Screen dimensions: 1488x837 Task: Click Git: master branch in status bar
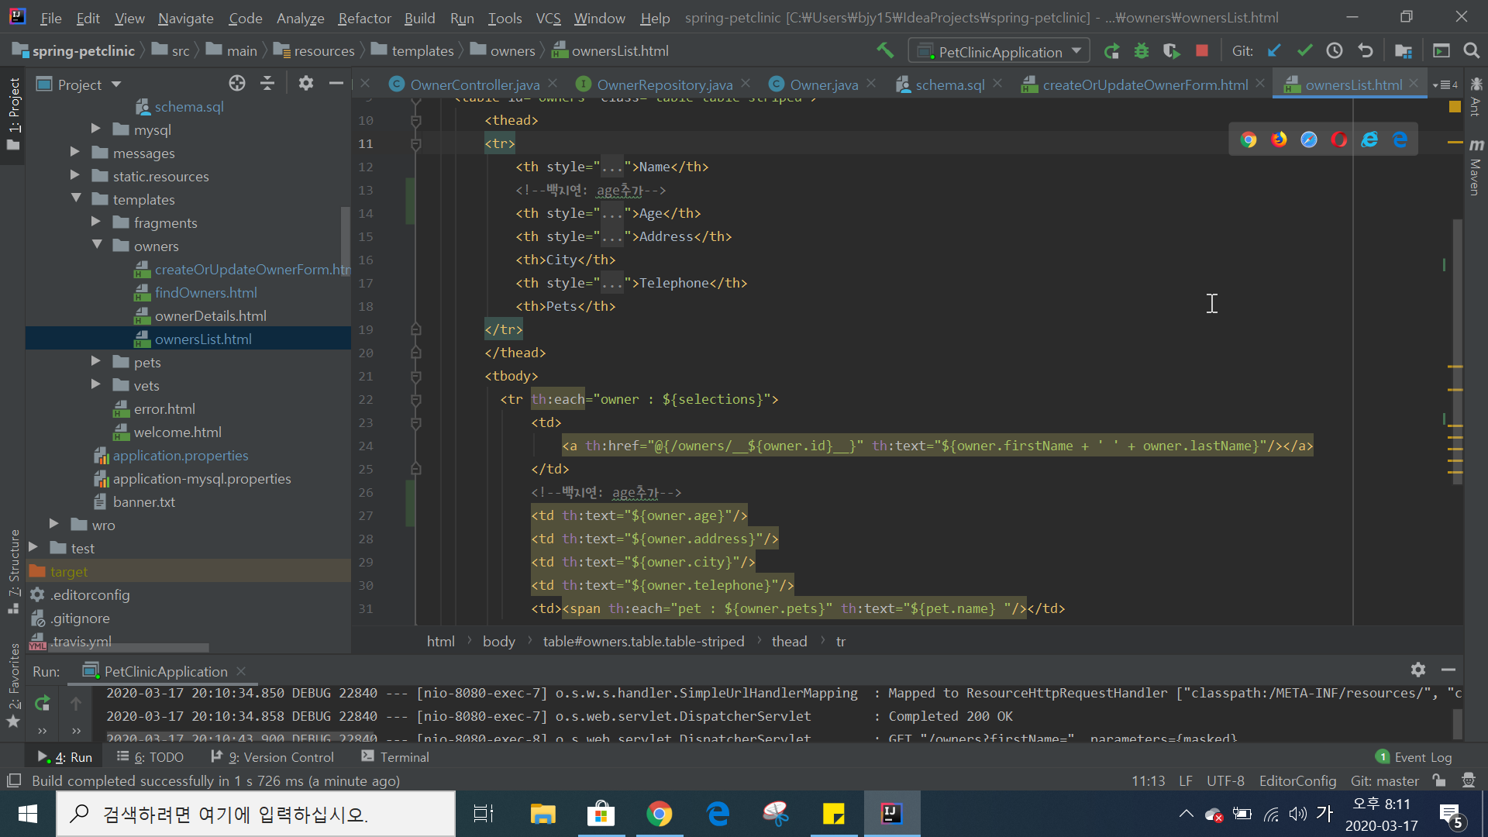click(x=1384, y=780)
